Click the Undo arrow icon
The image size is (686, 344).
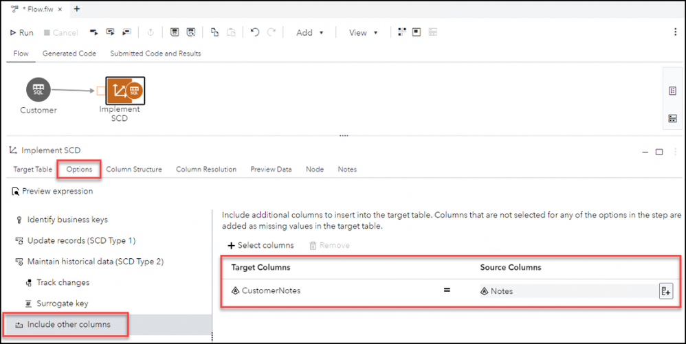click(255, 32)
